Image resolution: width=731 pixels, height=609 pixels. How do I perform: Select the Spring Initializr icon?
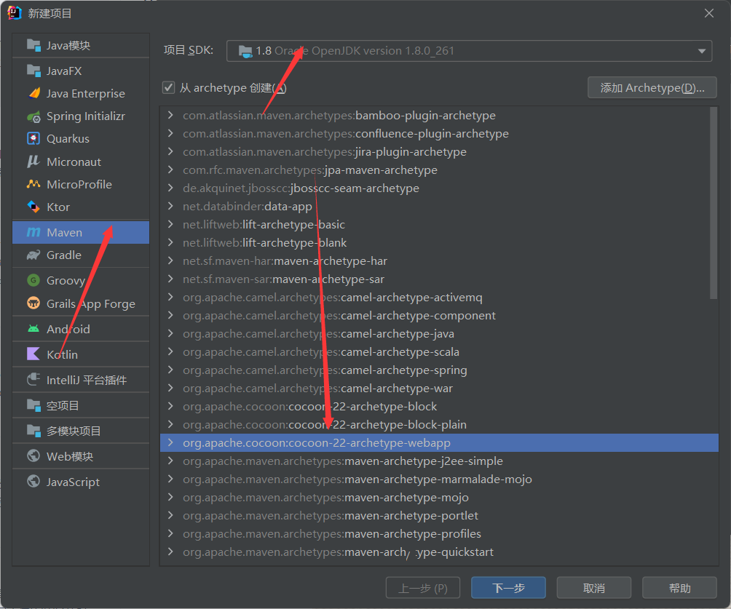point(33,116)
